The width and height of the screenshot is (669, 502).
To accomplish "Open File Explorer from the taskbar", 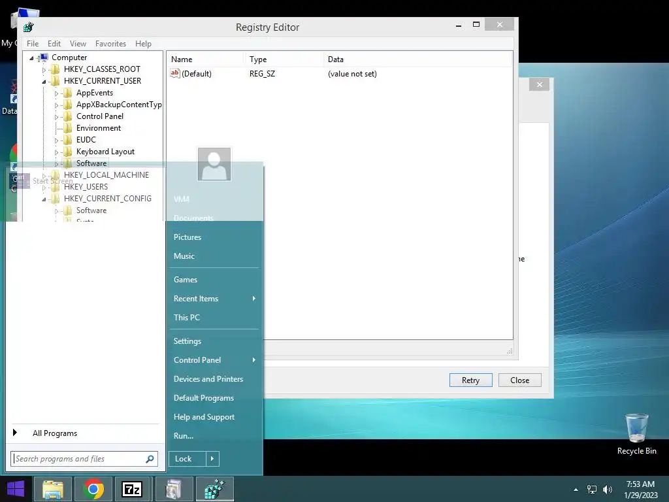I will pyautogui.click(x=52, y=489).
